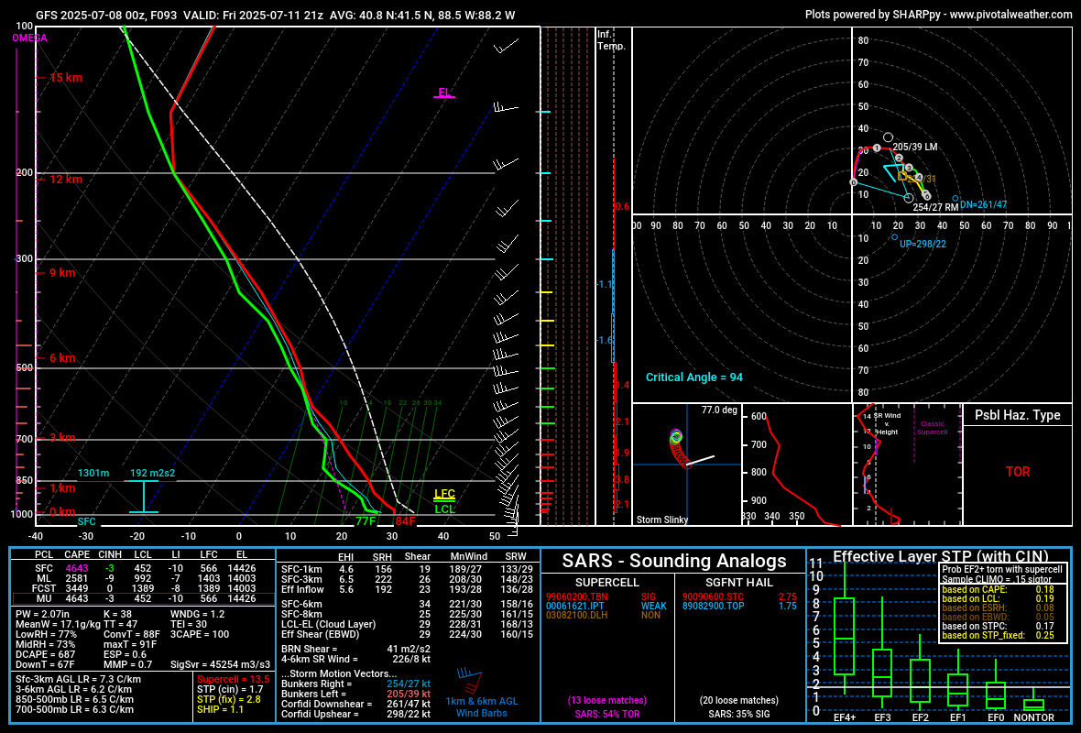Click the 'Critical Angle = 94' text
The height and width of the screenshot is (733, 1081).
pyautogui.click(x=694, y=377)
